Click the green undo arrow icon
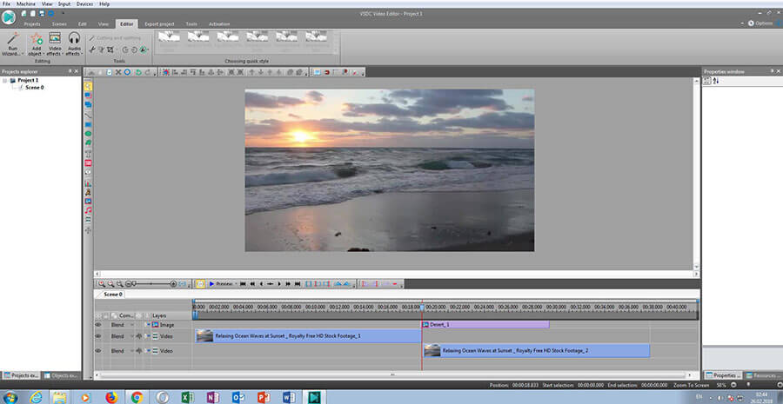The width and height of the screenshot is (783, 404). click(x=138, y=72)
